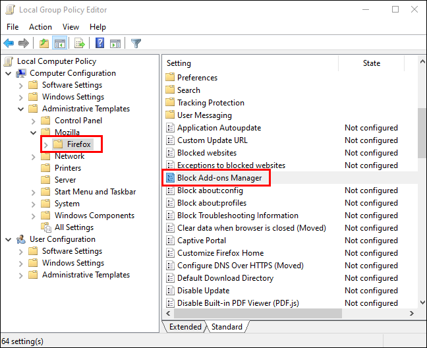Expand the Start Menu and Taskbar node
This screenshot has width=427, height=348.
point(34,192)
